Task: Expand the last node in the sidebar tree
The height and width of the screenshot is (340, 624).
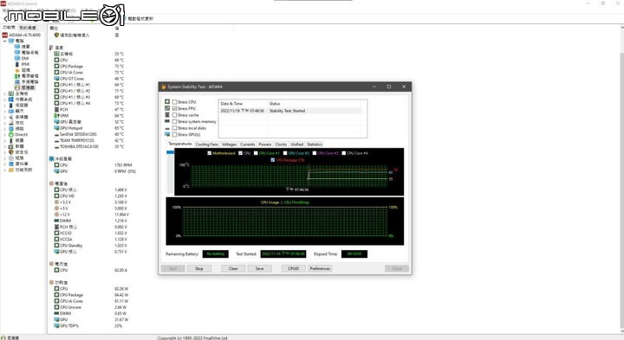Action: click(5, 170)
